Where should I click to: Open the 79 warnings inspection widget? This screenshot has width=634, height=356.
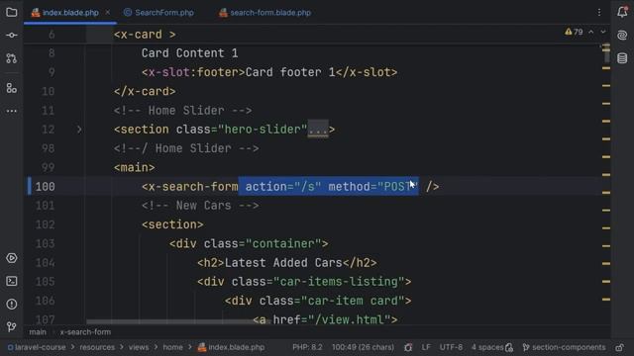point(575,32)
